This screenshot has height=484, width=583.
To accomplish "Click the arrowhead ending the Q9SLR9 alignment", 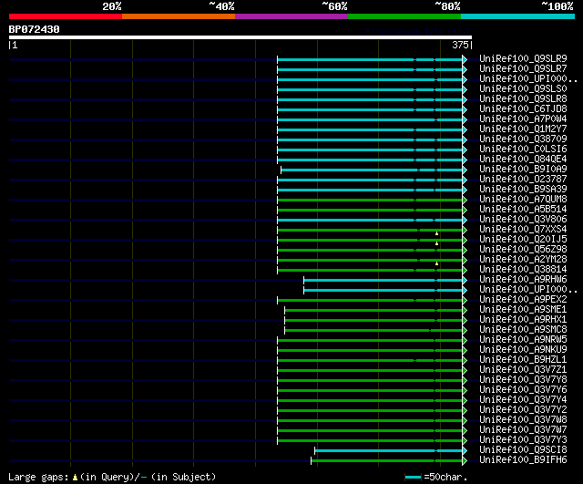I will [465, 59].
